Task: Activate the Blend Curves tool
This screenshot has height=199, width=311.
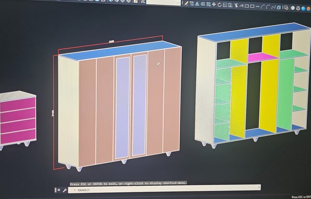Action: point(274,7)
